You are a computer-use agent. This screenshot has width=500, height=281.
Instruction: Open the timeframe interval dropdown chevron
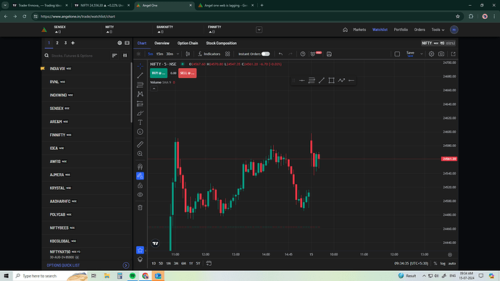178,54
